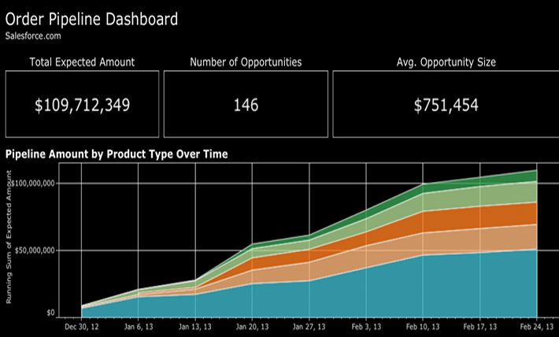Select the $109,712,349 total amount card
Image resolution: width=559 pixels, height=337 pixels.
[83, 105]
